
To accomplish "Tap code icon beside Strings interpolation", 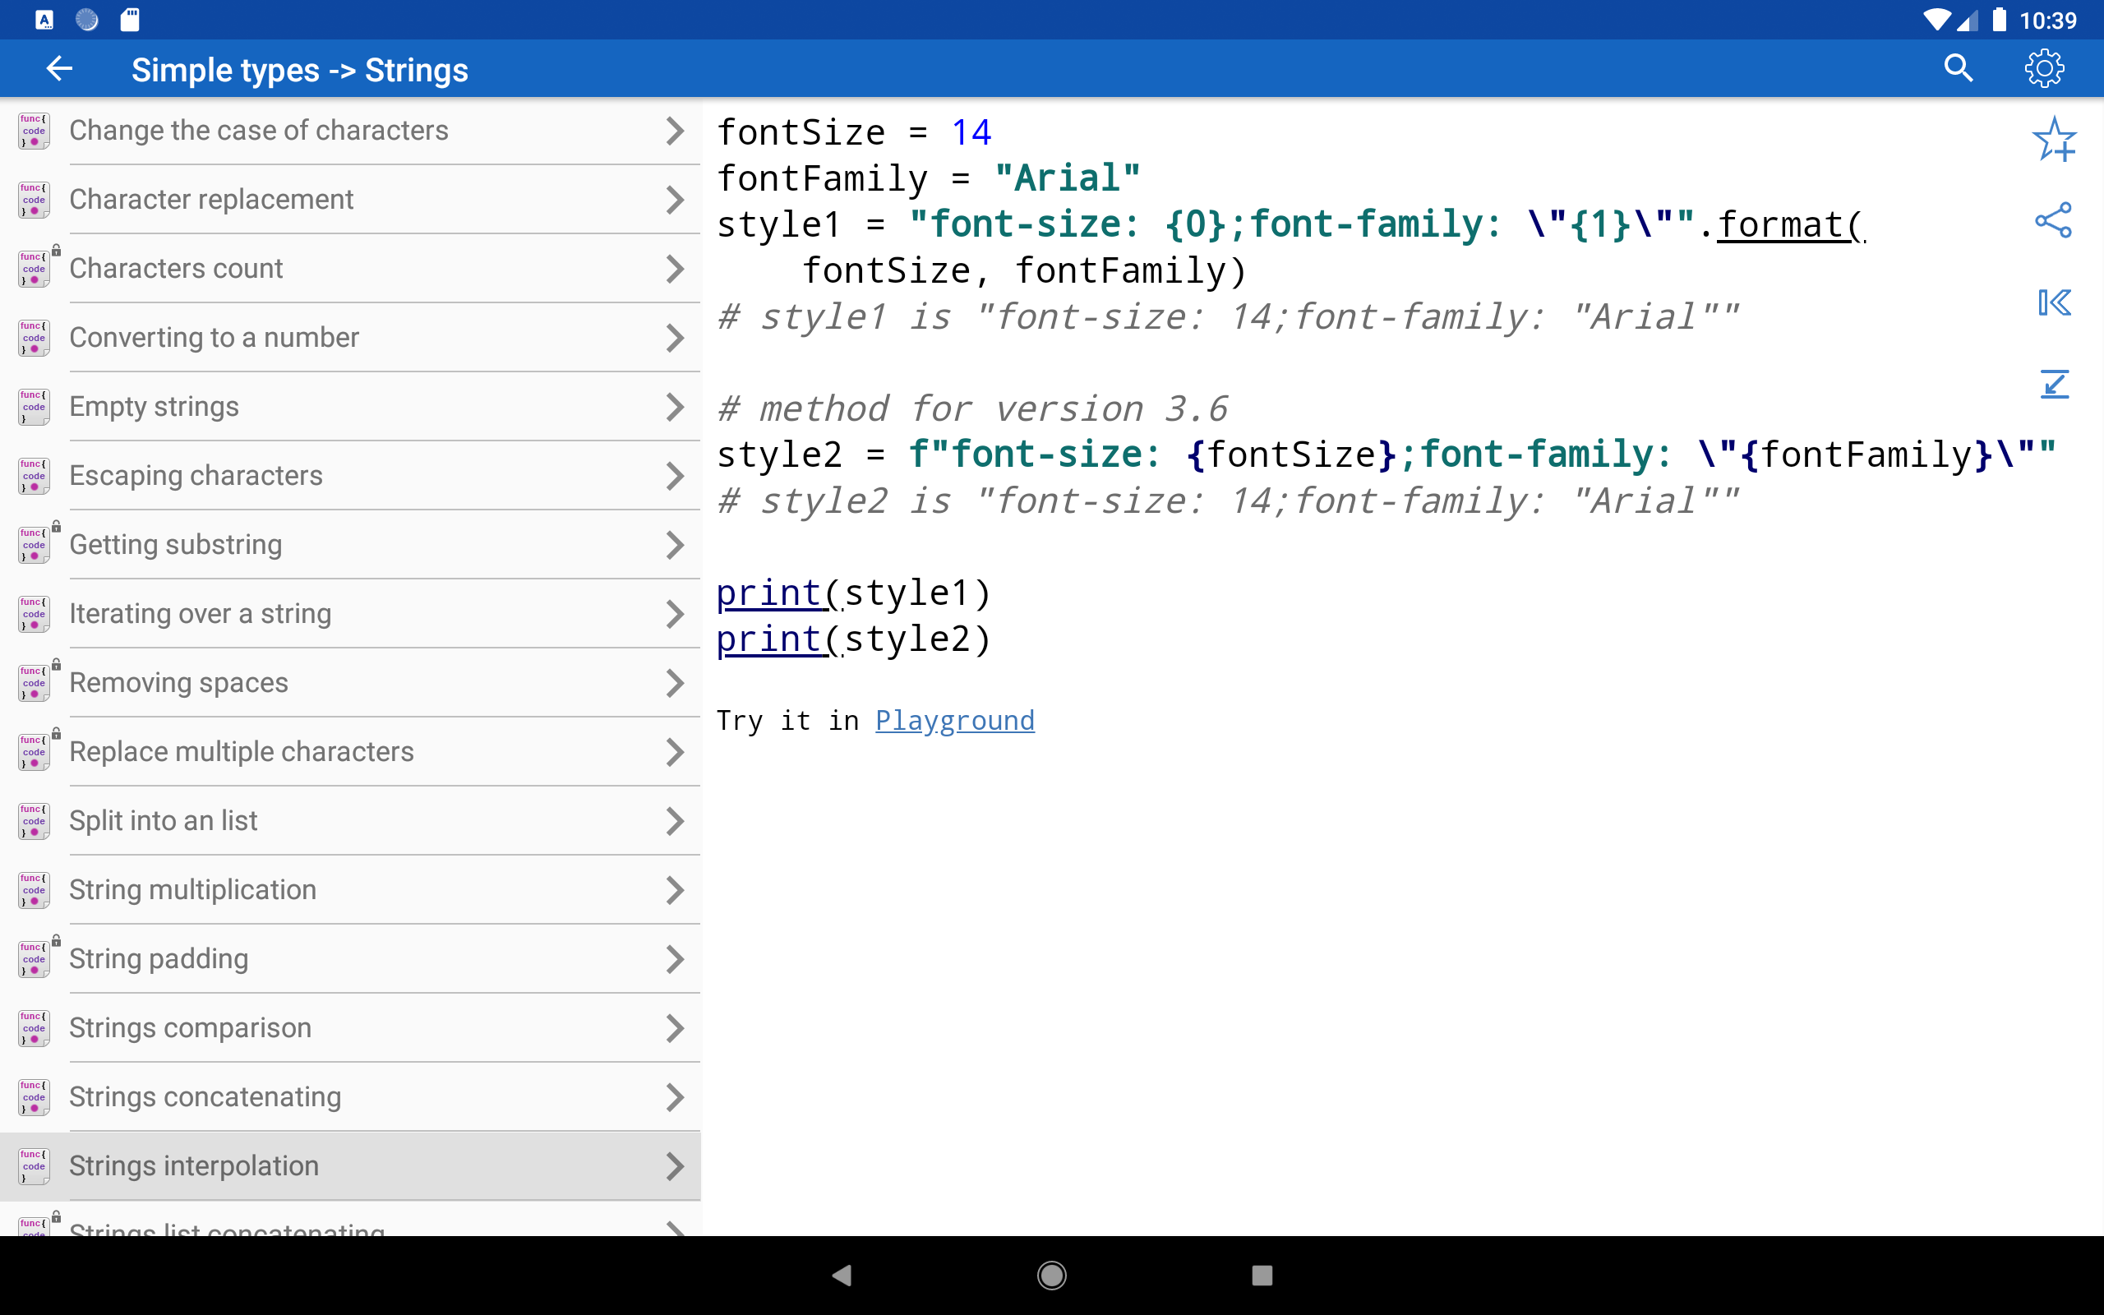I will point(34,1166).
